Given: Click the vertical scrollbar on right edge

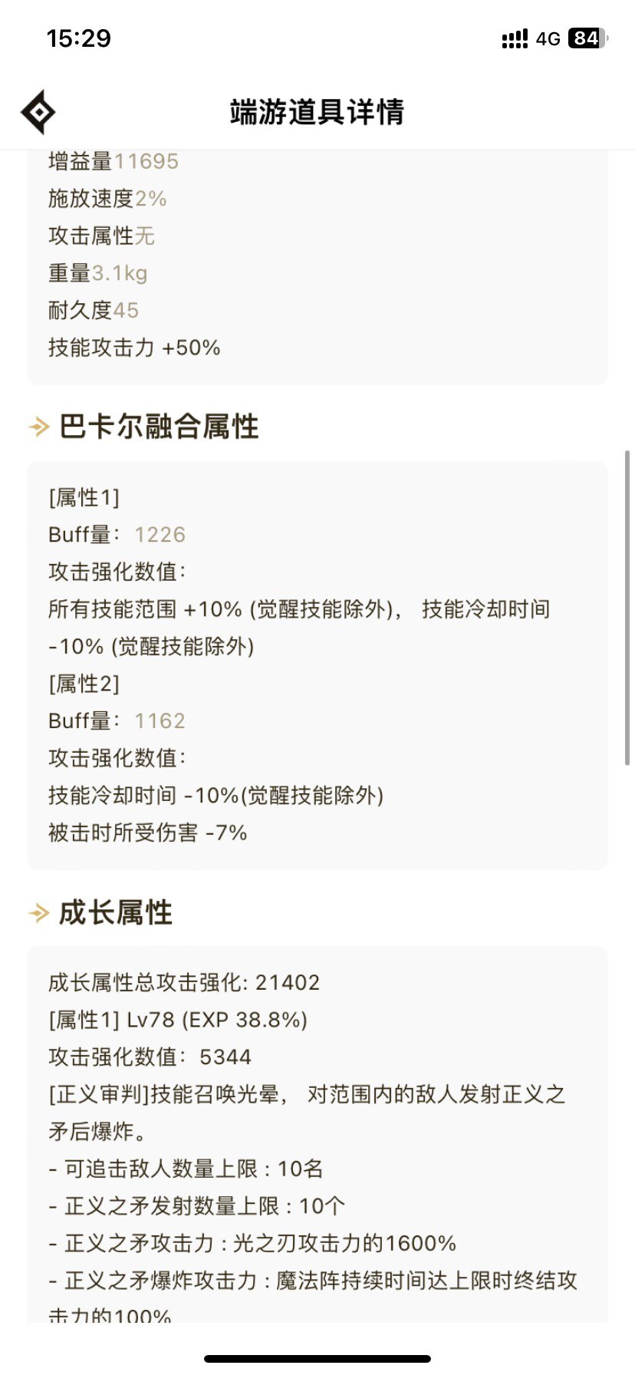Looking at the screenshot, I should click(x=628, y=608).
